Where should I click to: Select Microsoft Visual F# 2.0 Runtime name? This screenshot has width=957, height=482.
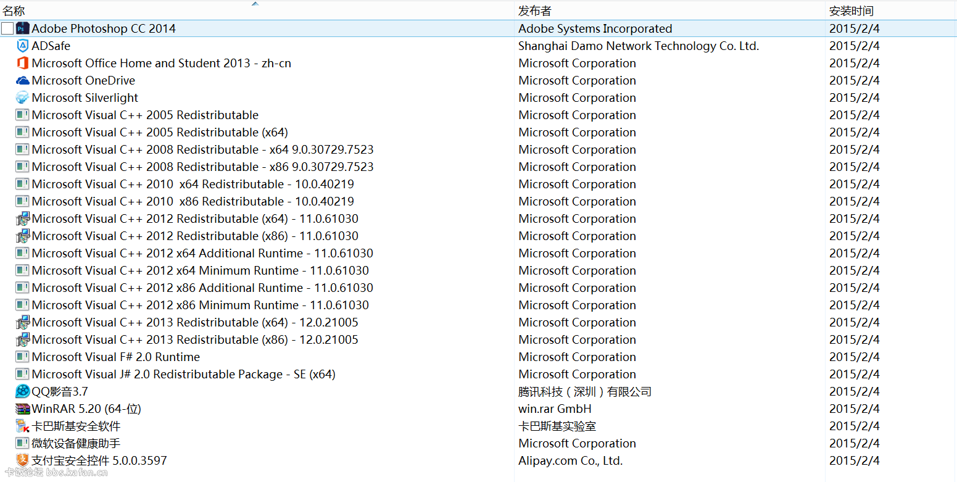[116, 357]
